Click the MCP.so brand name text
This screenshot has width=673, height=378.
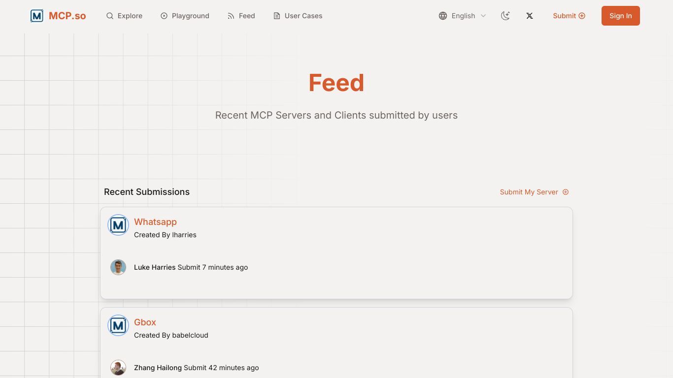[x=67, y=16]
